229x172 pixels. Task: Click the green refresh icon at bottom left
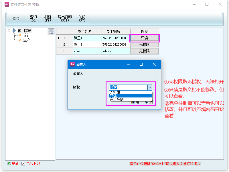point(9,163)
